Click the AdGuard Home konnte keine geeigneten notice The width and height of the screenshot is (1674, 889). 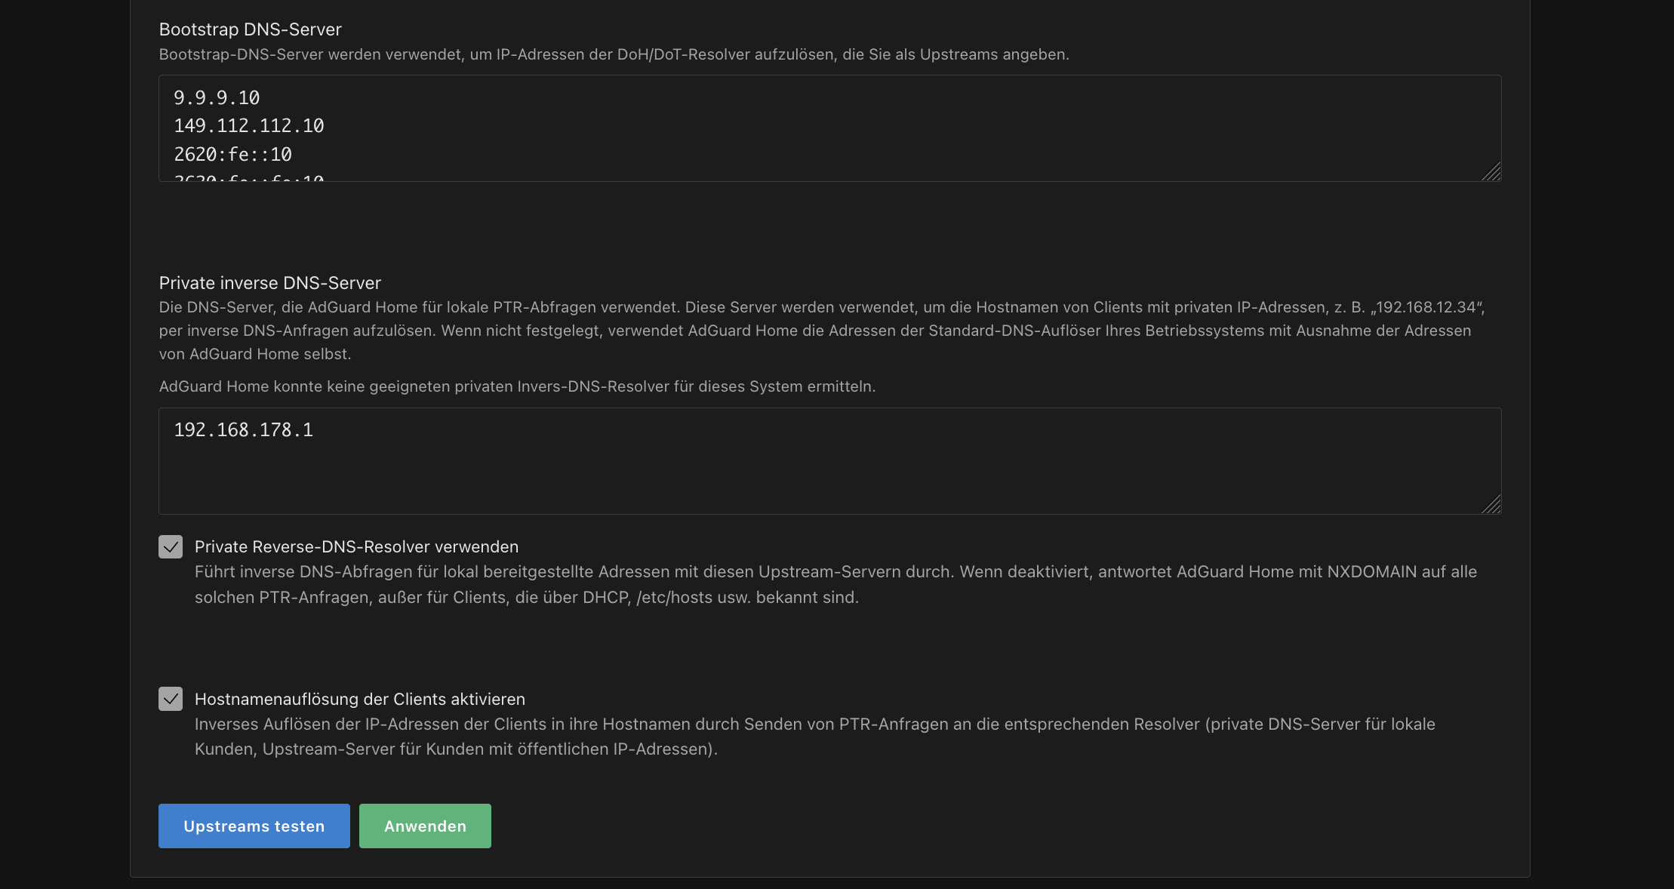(516, 386)
